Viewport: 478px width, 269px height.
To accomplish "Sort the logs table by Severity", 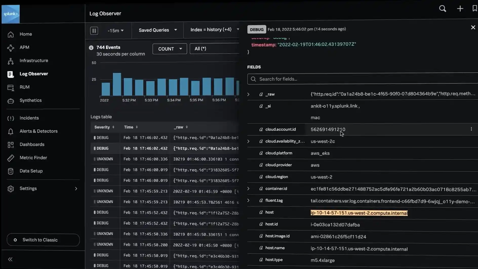I will 104,127.
